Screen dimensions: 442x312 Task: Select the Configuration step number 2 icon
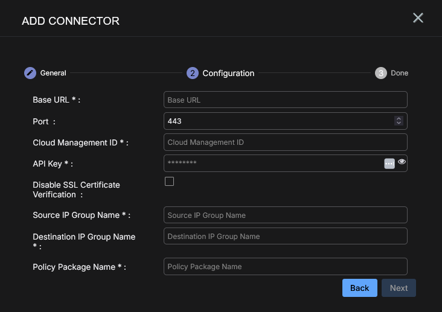[x=193, y=73]
